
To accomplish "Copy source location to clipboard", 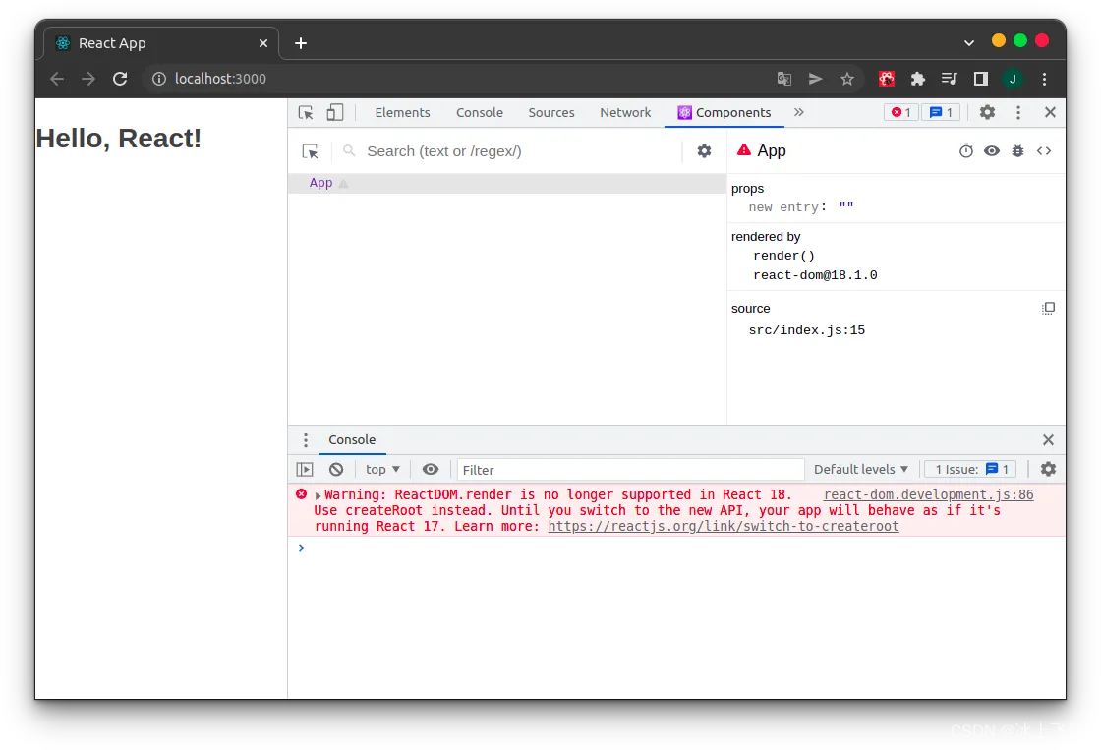I will click(x=1048, y=308).
